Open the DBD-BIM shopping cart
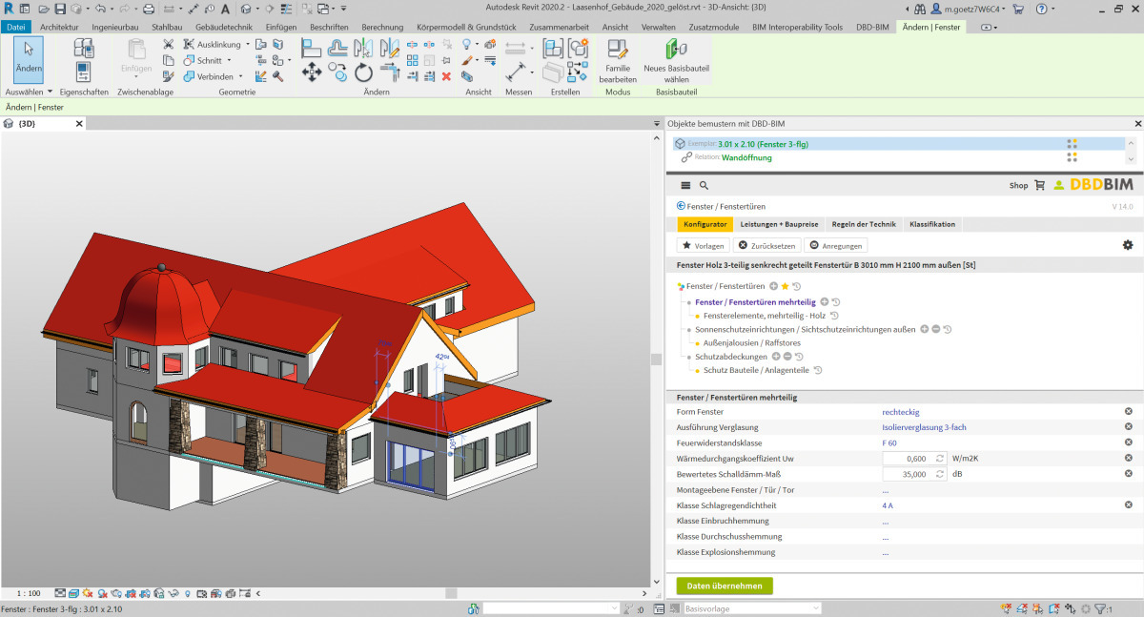The image size is (1144, 617). pyautogui.click(x=1040, y=185)
